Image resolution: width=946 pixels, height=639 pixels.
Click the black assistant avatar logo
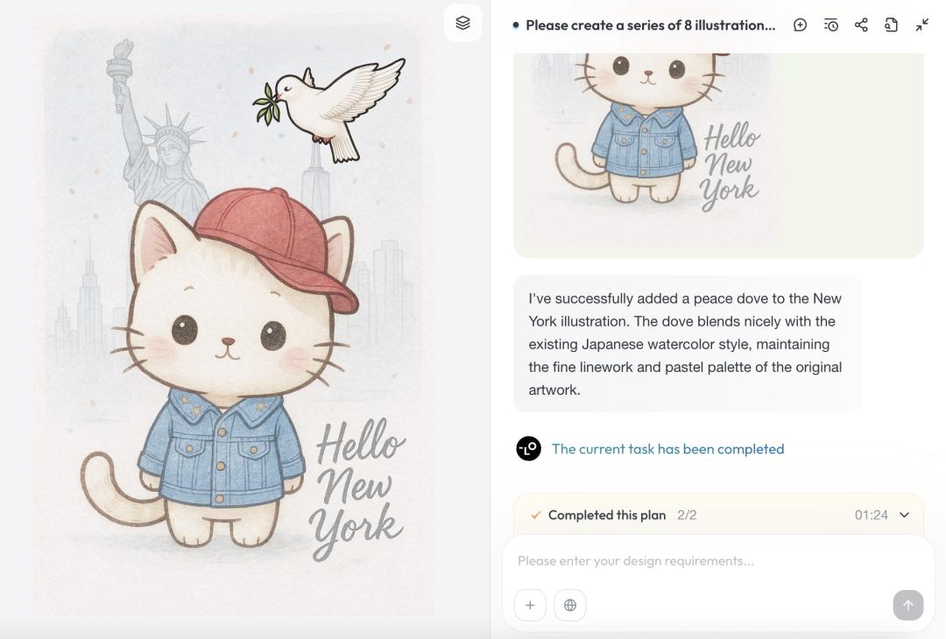529,449
